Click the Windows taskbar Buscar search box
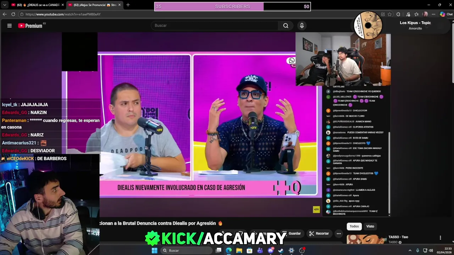 pos(186,250)
